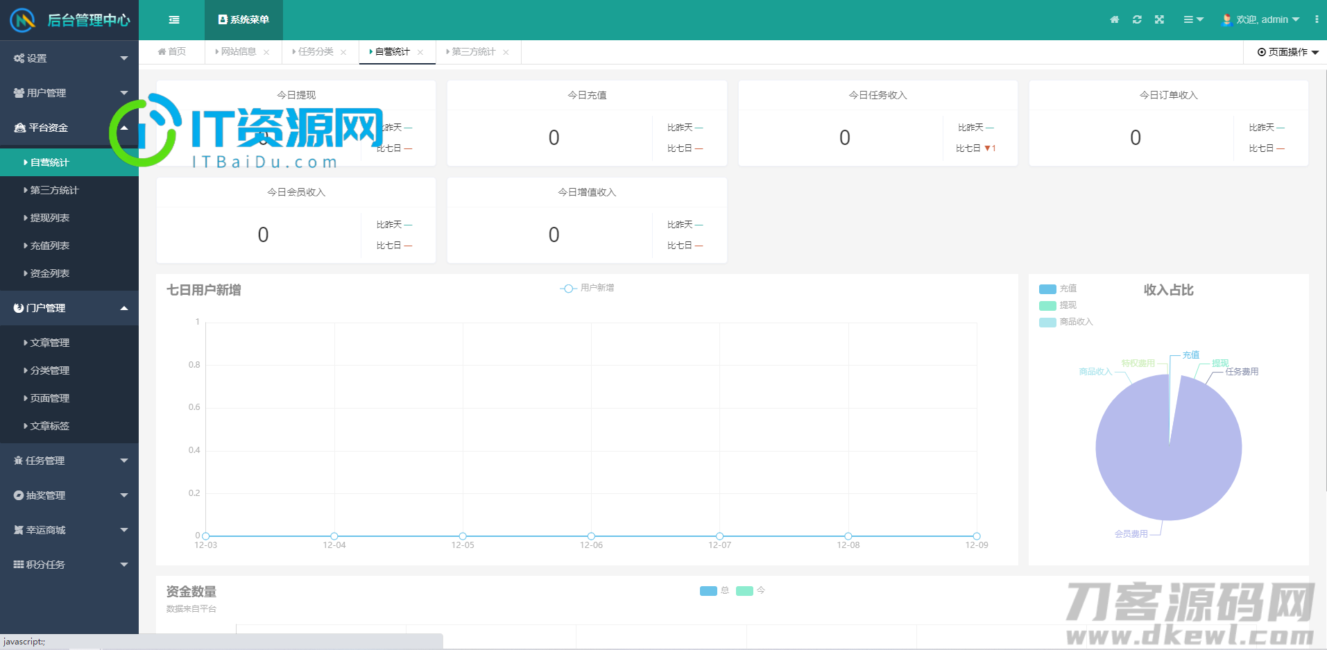Click the 任务管理 bug icon in sidebar
Viewport: 1327px width, 650px height.
[x=19, y=461]
